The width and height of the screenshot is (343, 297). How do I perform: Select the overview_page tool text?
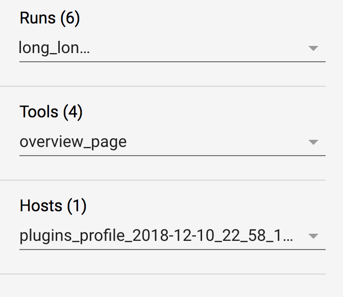click(x=73, y=142)
